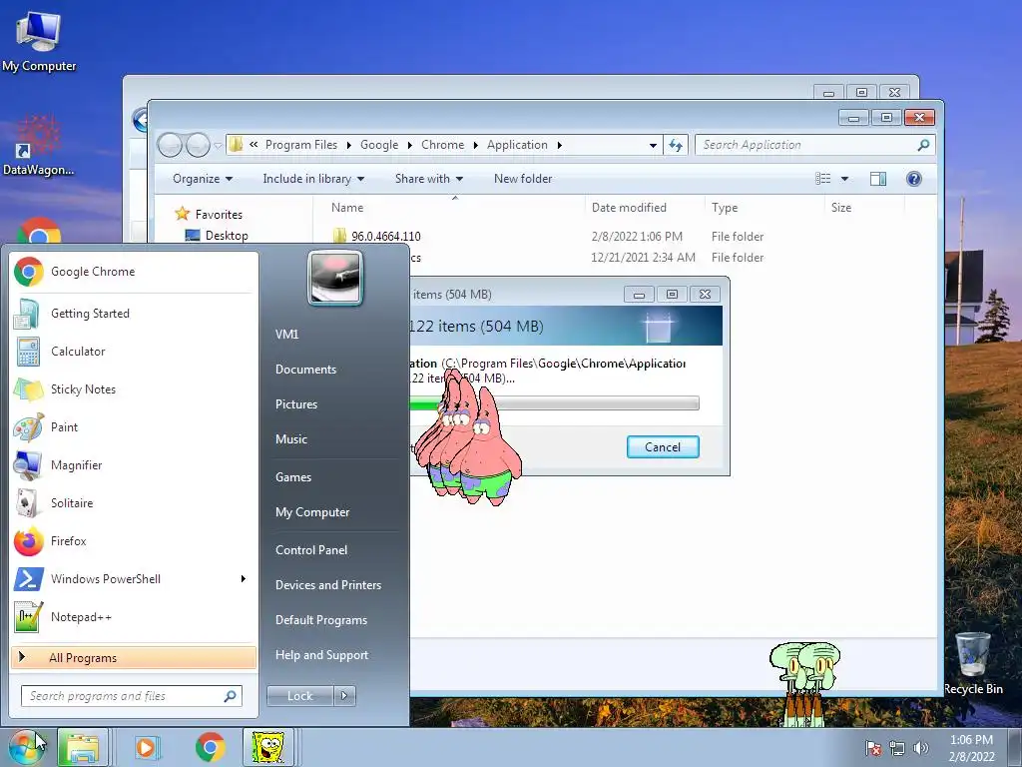1022x767 pixels.
Task: Open Help and Support
Action: click(322, 655)
